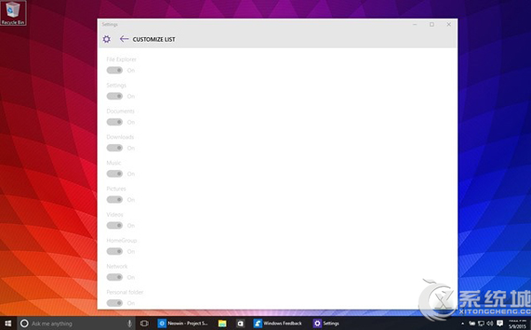This screenshot has height=330, width=531.
Task: Switch to Windows Feedback taskbar app
Action: click(x=279, y=323)
